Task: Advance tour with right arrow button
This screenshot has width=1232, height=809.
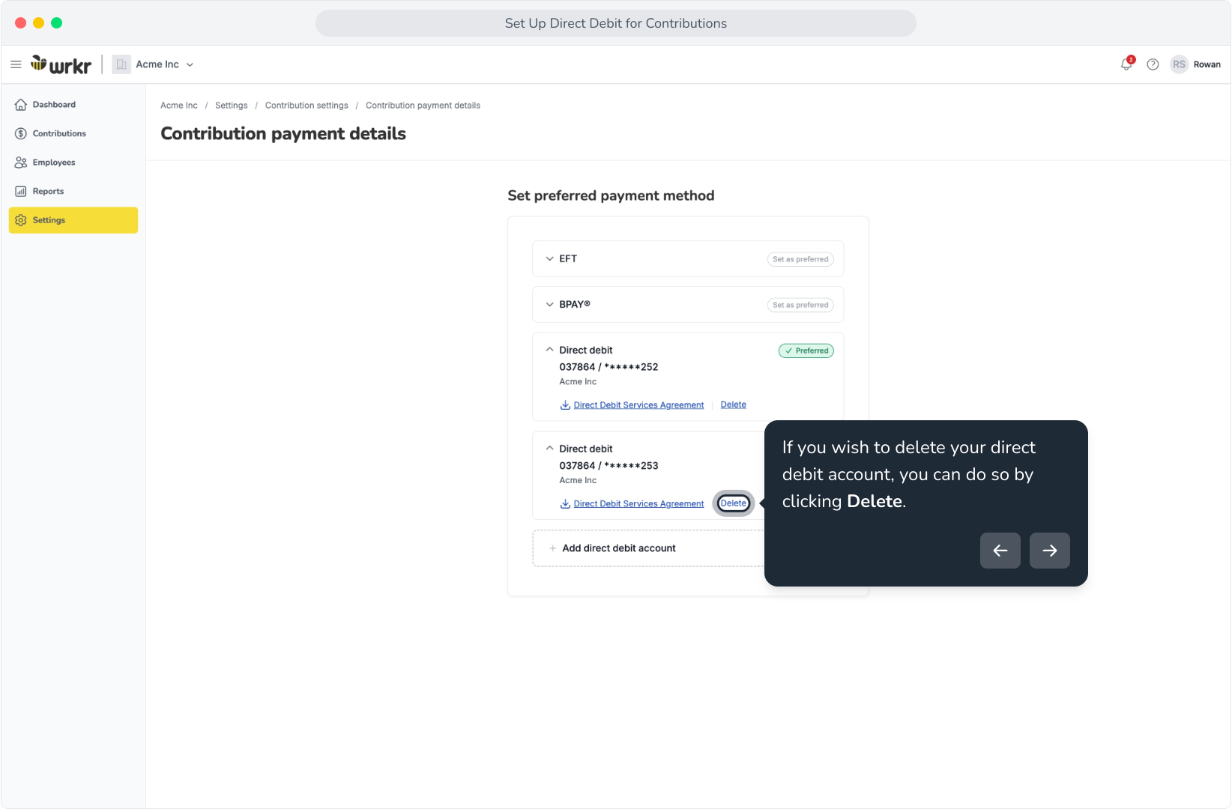Action: tap(1050, 551)
